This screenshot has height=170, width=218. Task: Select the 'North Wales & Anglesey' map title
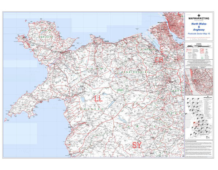pos(199,27)
